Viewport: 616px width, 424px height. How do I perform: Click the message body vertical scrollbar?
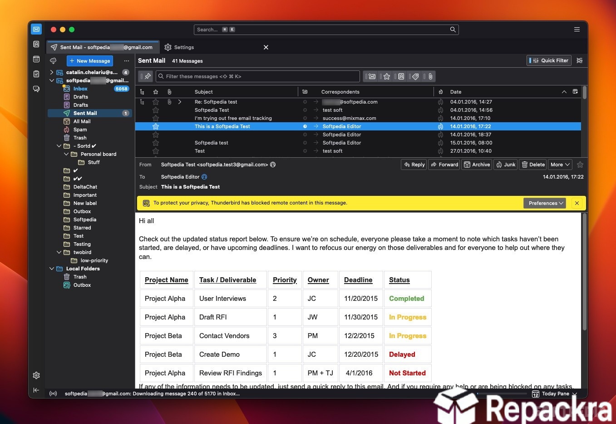[584, 272]
